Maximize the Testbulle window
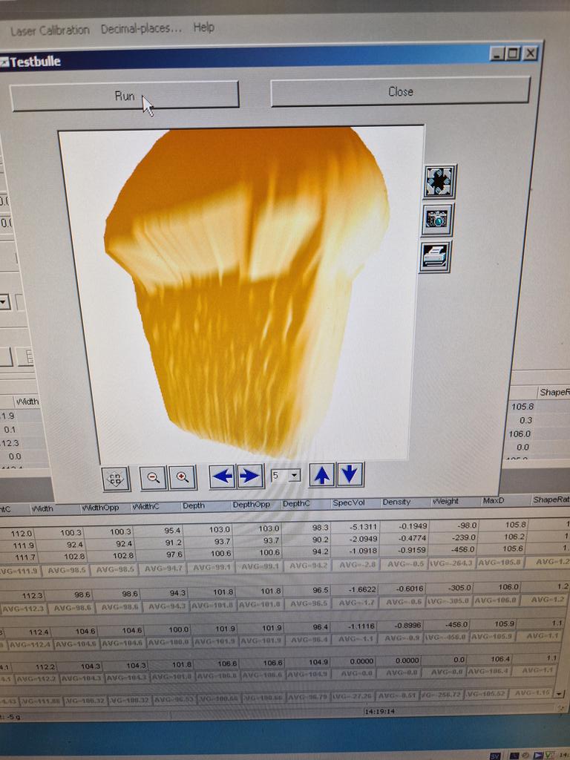The width and height of the screenshot is (570, 760). coord(513,53)
